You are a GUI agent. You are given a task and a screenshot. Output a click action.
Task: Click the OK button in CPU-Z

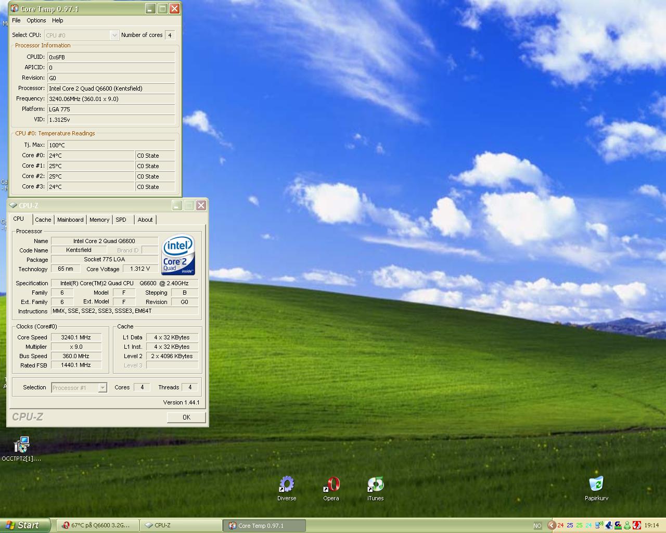point(186,417)
